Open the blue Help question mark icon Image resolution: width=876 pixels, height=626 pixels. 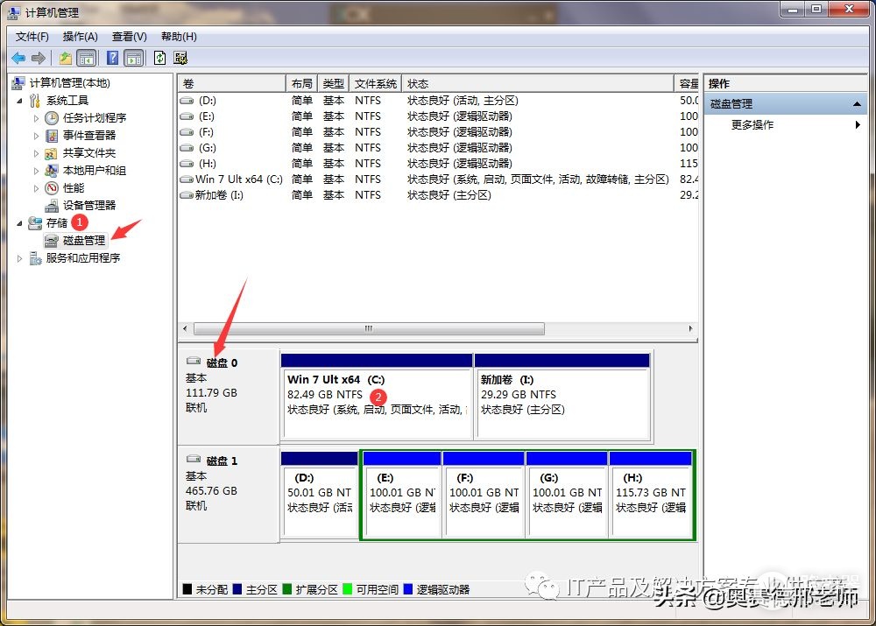[112, 58]
